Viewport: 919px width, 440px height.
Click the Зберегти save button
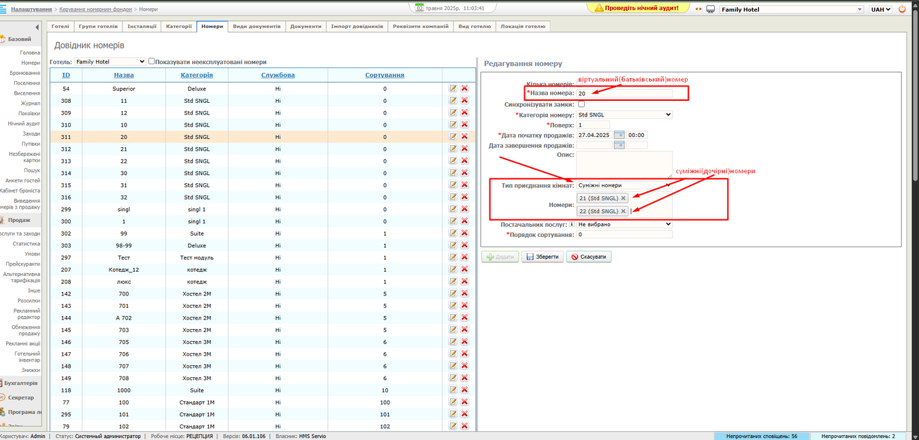click(x=542, y=257)
